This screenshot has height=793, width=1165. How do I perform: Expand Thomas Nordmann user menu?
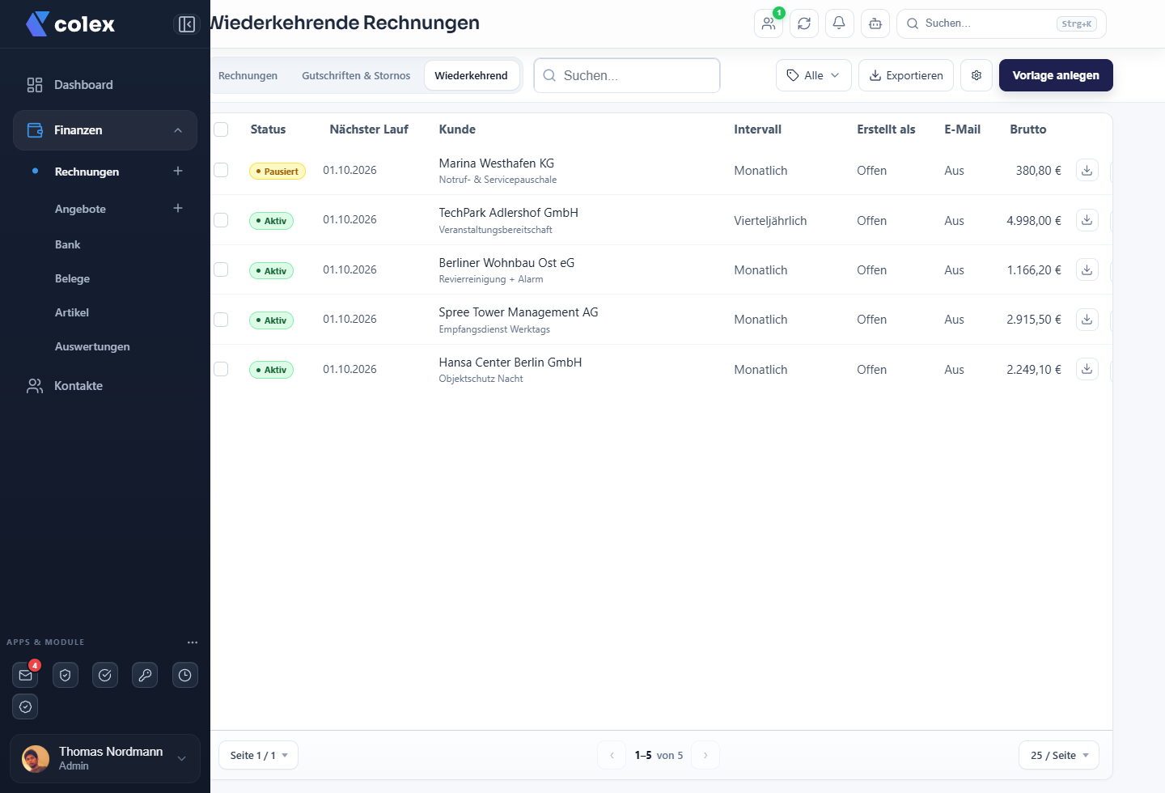point(105,758)
